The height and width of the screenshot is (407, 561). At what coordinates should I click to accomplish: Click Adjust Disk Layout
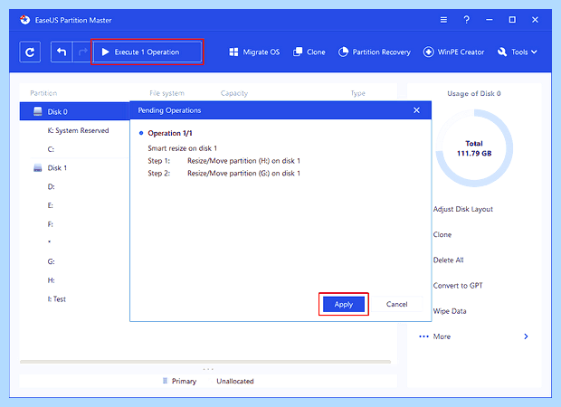coord(463,209)
